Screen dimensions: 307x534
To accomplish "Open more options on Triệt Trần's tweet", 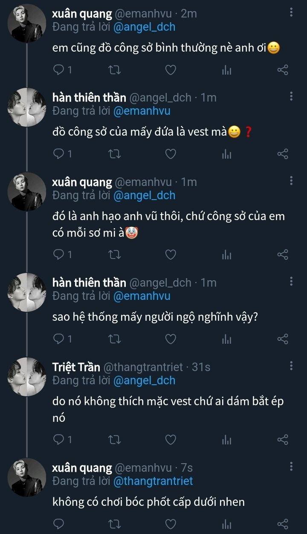I will (291, 366).
